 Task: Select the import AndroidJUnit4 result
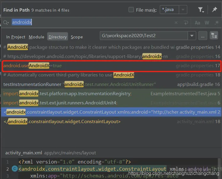pyautogui.click(x=111, y=103)
